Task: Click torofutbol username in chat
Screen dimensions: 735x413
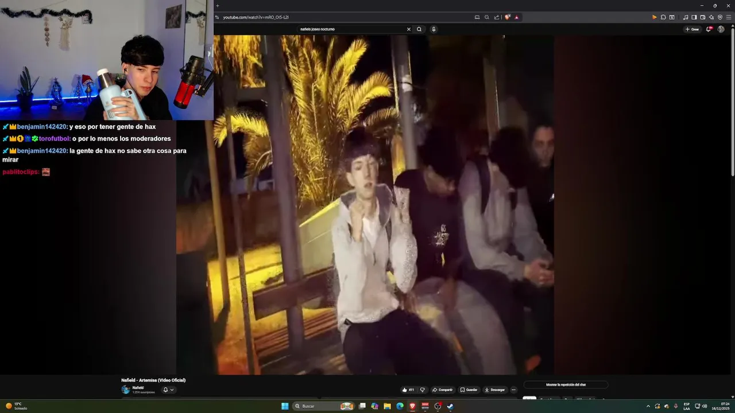Action: (x=55, y=139)
